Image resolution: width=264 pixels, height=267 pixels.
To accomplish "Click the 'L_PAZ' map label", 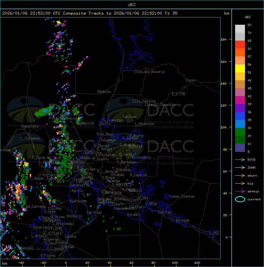I will (214, 233).
